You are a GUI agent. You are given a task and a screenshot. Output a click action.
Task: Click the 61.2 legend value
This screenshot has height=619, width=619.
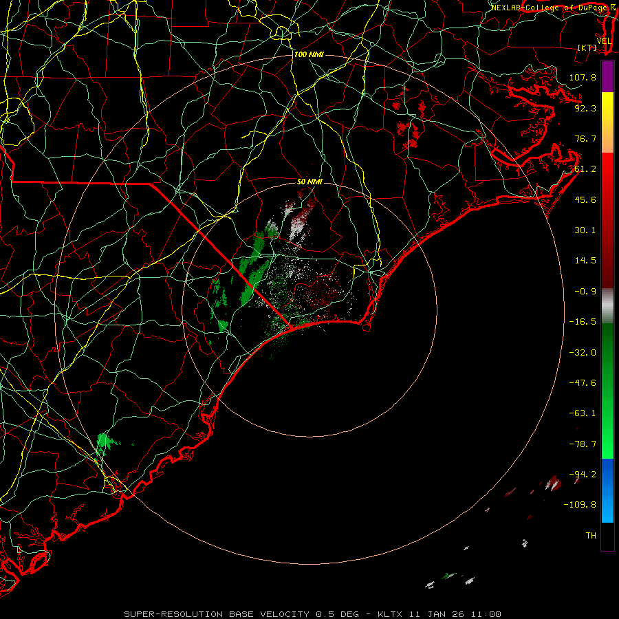coord(585,169)
